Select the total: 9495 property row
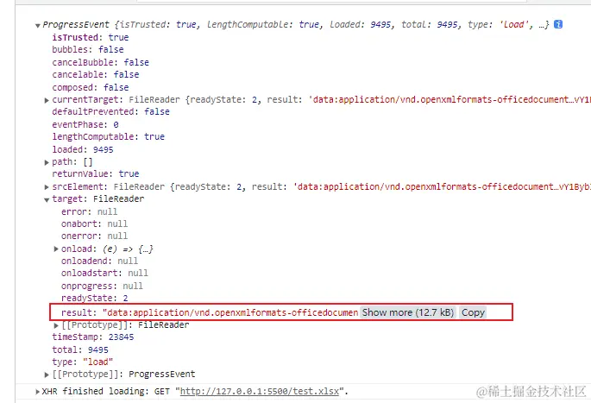Image resolution: width=591 pixels, height=403 pixels. 80,349
